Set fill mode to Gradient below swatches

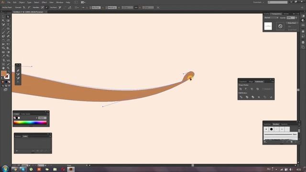click(6, 82)
